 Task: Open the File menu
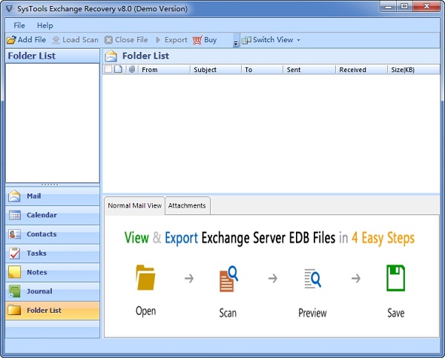coord(19,25)
